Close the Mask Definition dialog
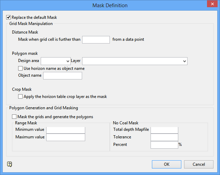220x175 pixels. point(211,5)
